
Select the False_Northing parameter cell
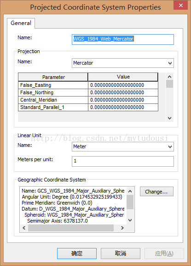click(x=53, y=93)
